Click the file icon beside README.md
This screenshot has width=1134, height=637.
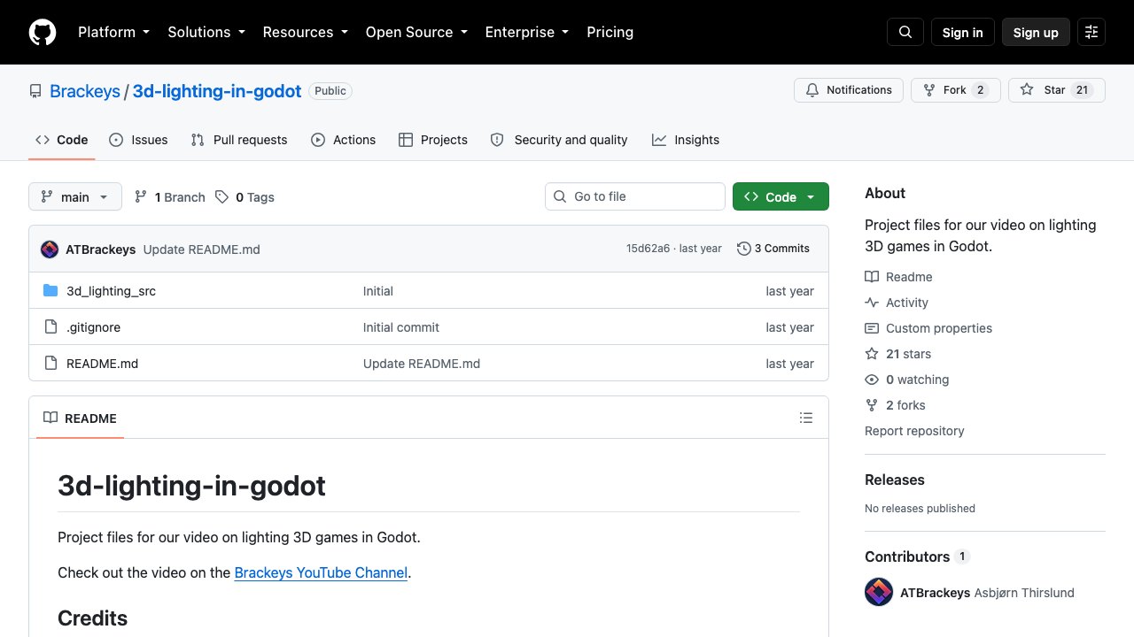(50, 364)
